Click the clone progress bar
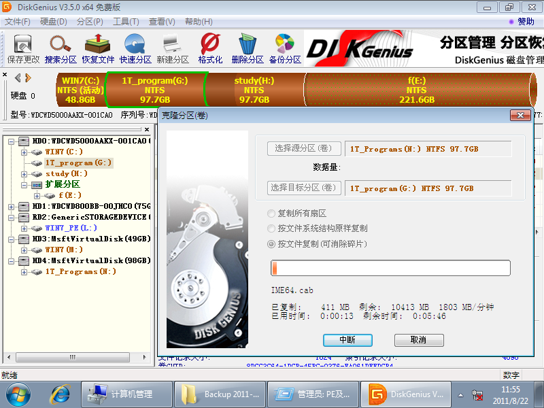Viewport: 544px width, 408px height. click(390, 268)
